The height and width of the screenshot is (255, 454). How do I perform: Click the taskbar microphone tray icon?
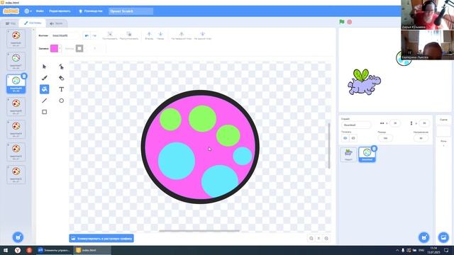pyautogui.click(x=403, y=250)
